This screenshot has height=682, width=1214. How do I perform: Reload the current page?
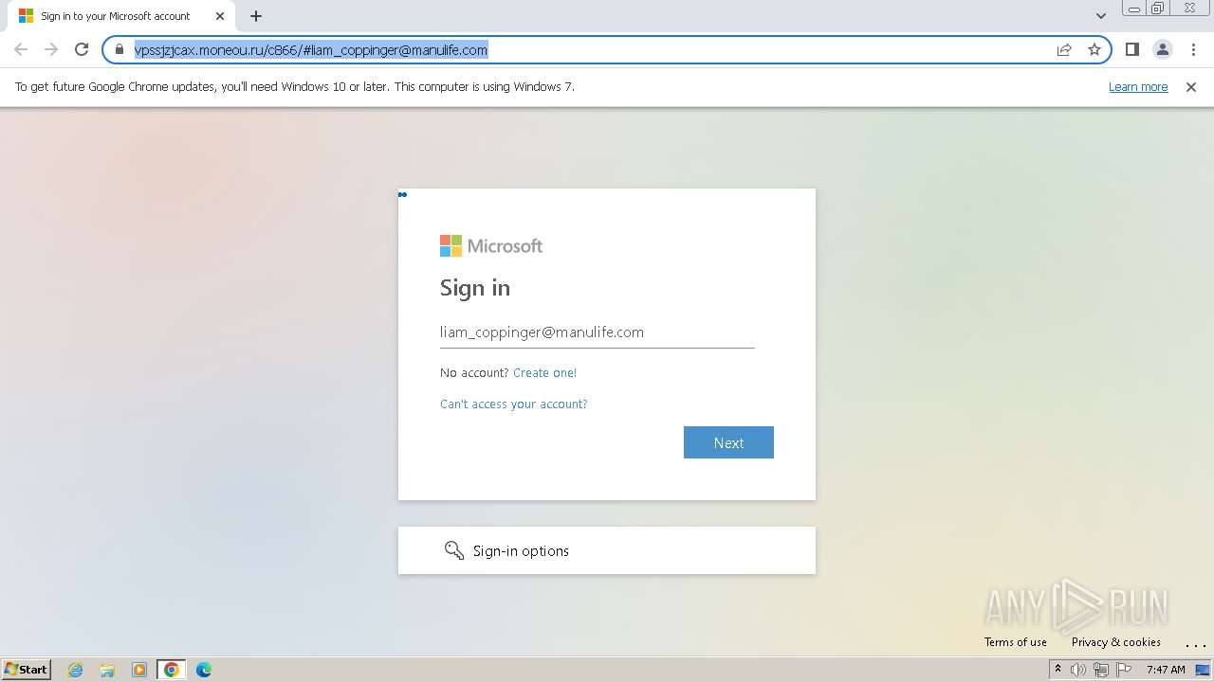point(82,49)
